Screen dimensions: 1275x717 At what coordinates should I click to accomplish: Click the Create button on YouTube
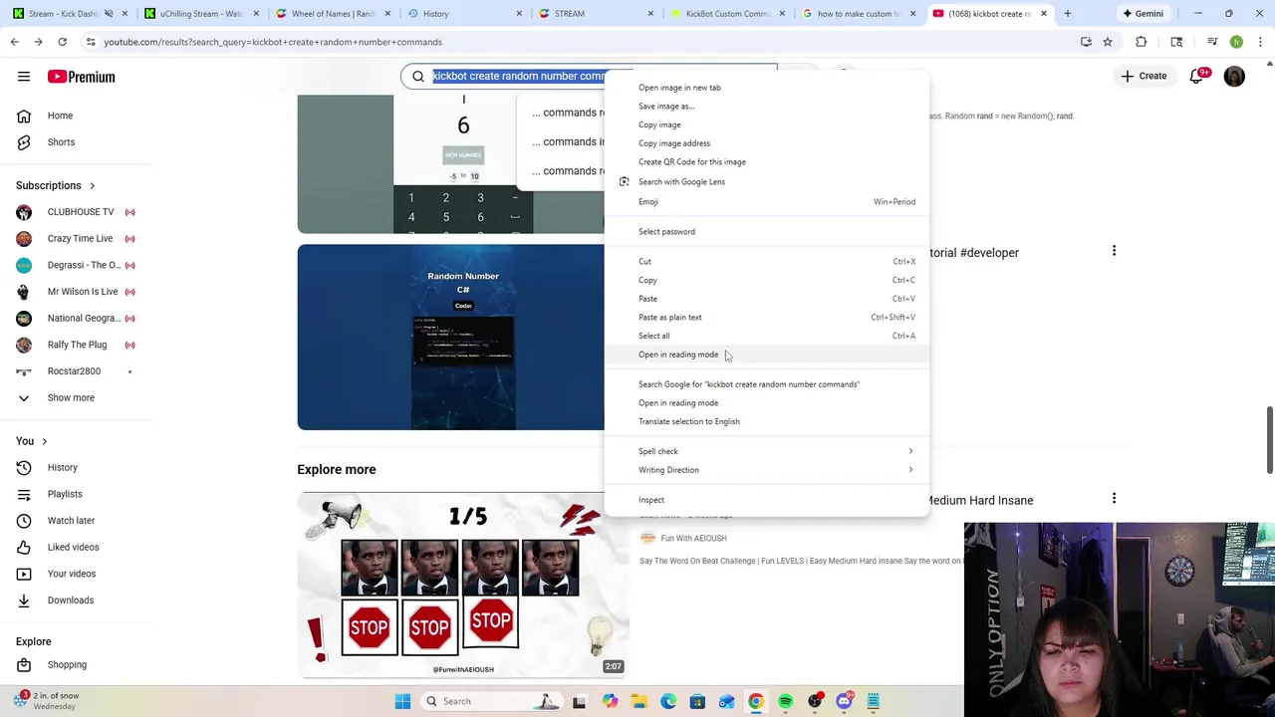coord(1143,77)
